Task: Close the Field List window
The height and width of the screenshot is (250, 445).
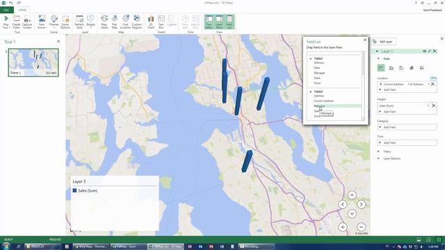Action: pyautogui.click(x=365, y=40)
